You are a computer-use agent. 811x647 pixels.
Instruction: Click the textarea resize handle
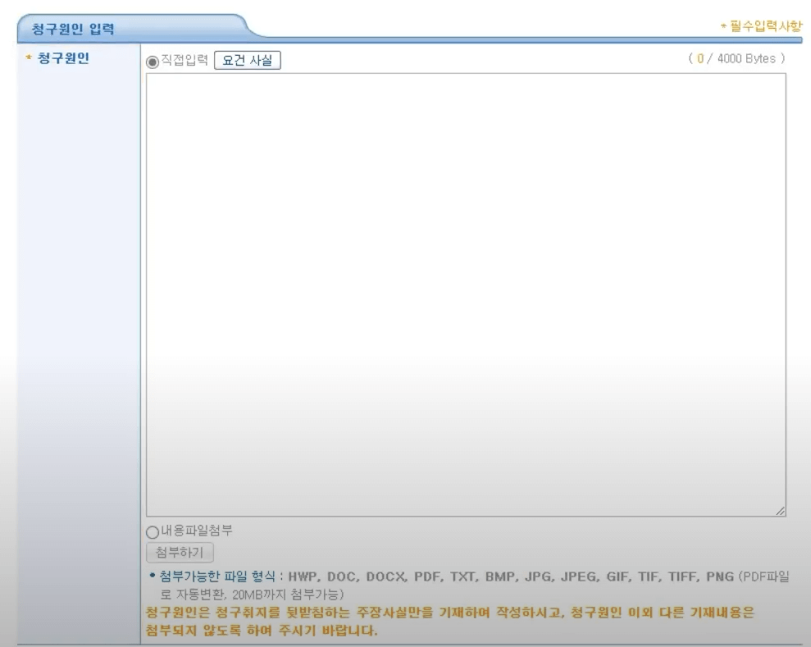click(779, 508)
